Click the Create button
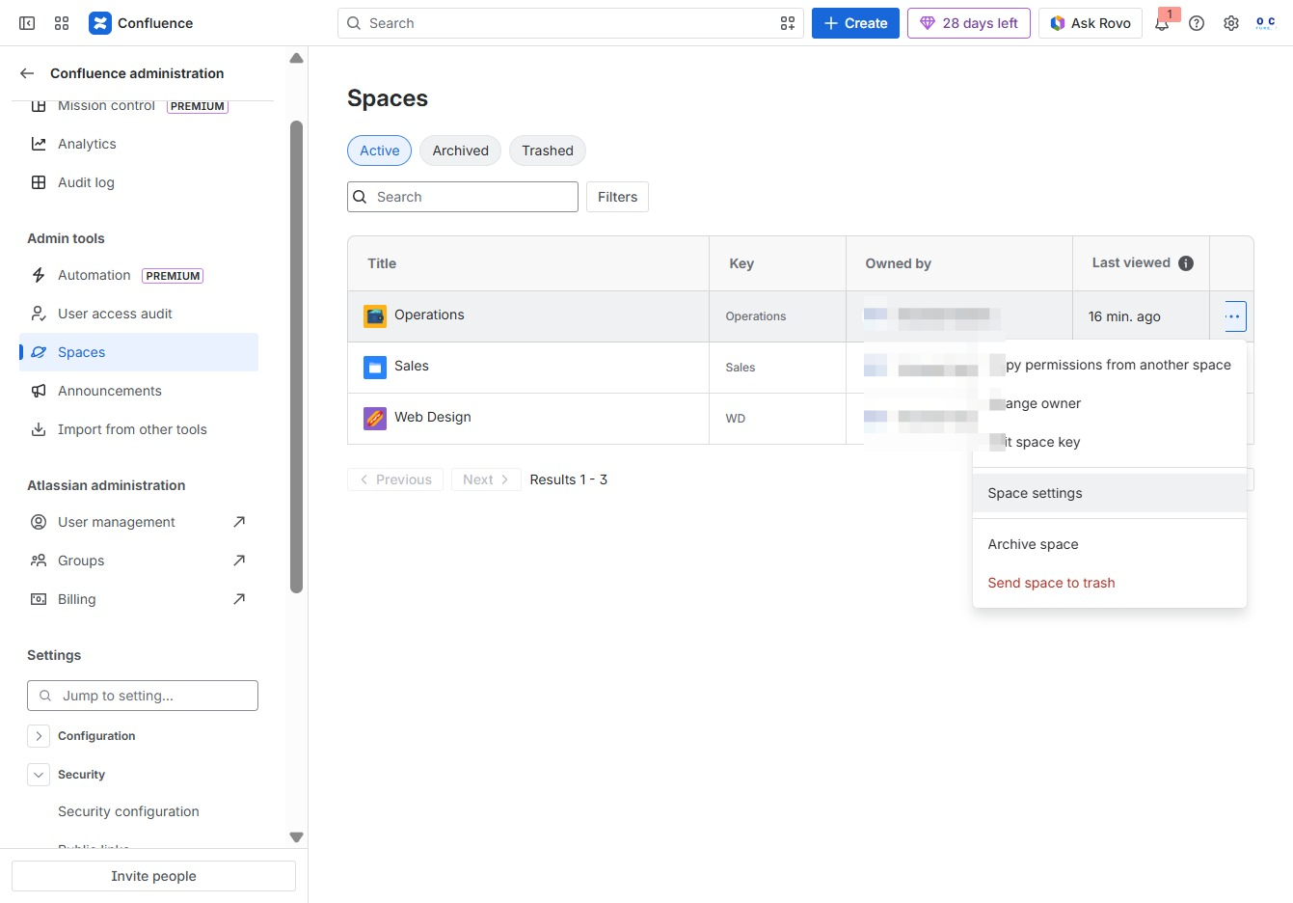1293x903 pixels. 855,23
